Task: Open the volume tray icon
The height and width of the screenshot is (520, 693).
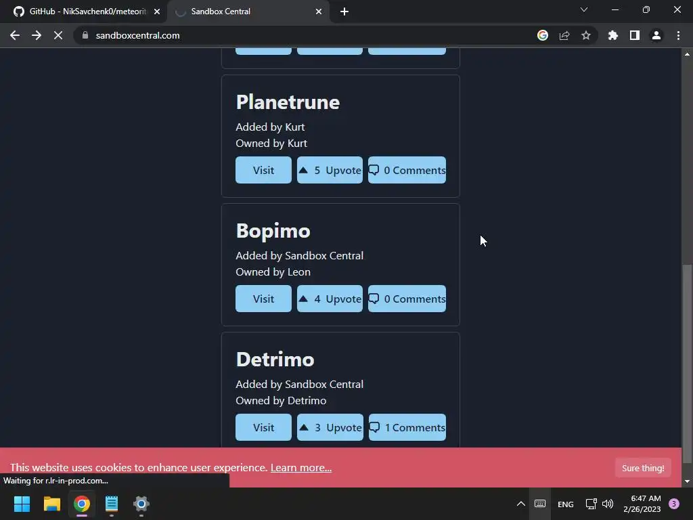Action: [x=608, y=504]
